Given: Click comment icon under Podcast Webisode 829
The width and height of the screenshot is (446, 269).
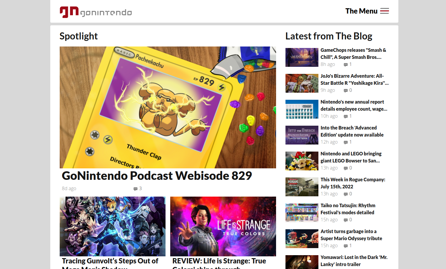Looking at the screenshot, I should click(135, 189).
